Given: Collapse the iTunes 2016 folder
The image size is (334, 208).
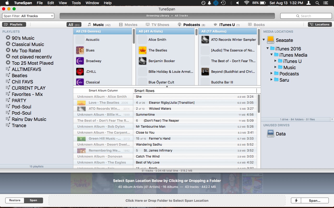Looking at the screenshot, I should pyautogui.click(x=268, y=48).
